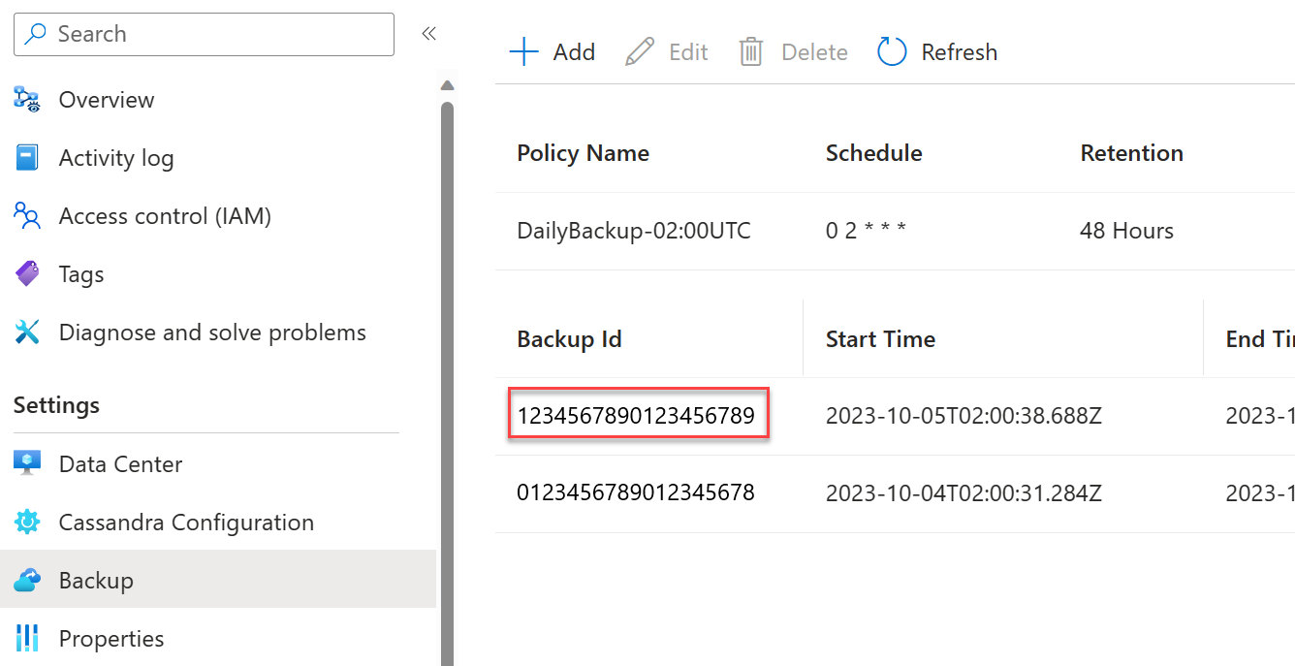Sort by Start Time column header
The height and width of the screenshot is (666, 1295).
[x=880, y=339]
